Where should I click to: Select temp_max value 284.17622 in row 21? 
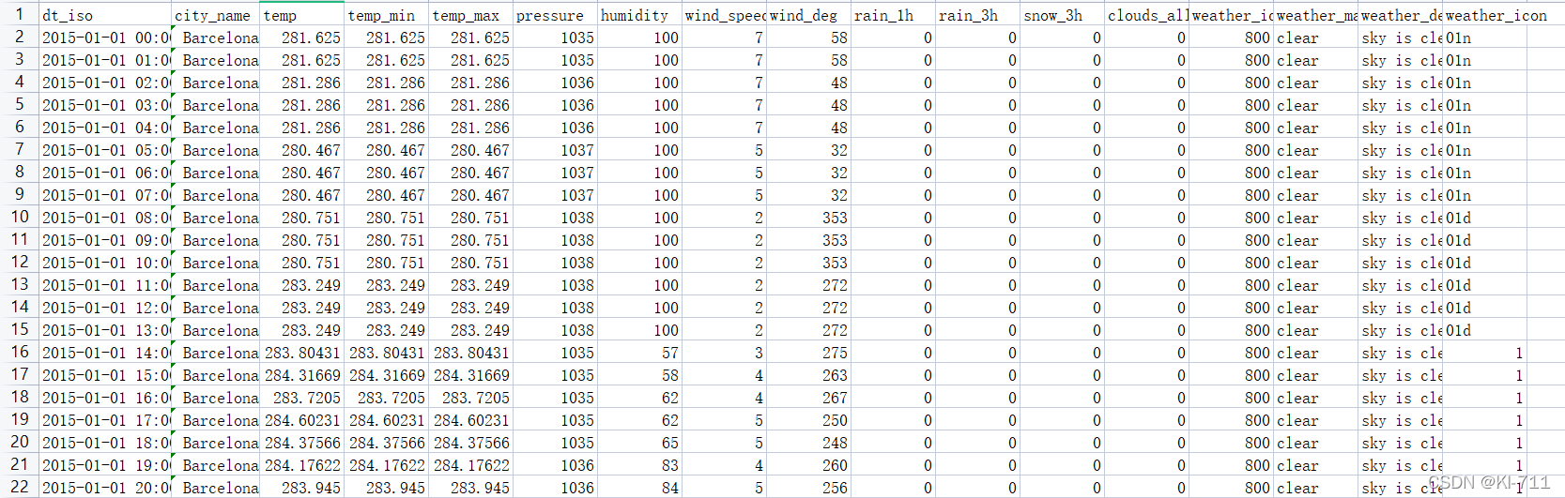click(x=470, y=465)
